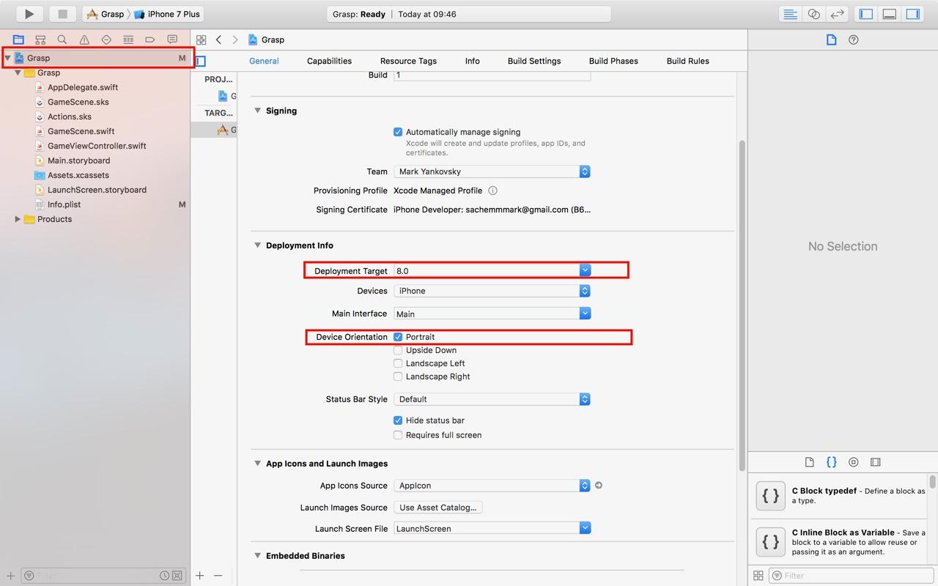This screenshot has height=586, width=938.
Task: Open the Team dropdown
Action: tap(492, 171)
